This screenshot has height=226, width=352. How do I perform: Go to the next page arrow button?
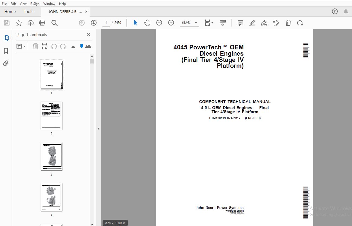(x=94, y=23)
